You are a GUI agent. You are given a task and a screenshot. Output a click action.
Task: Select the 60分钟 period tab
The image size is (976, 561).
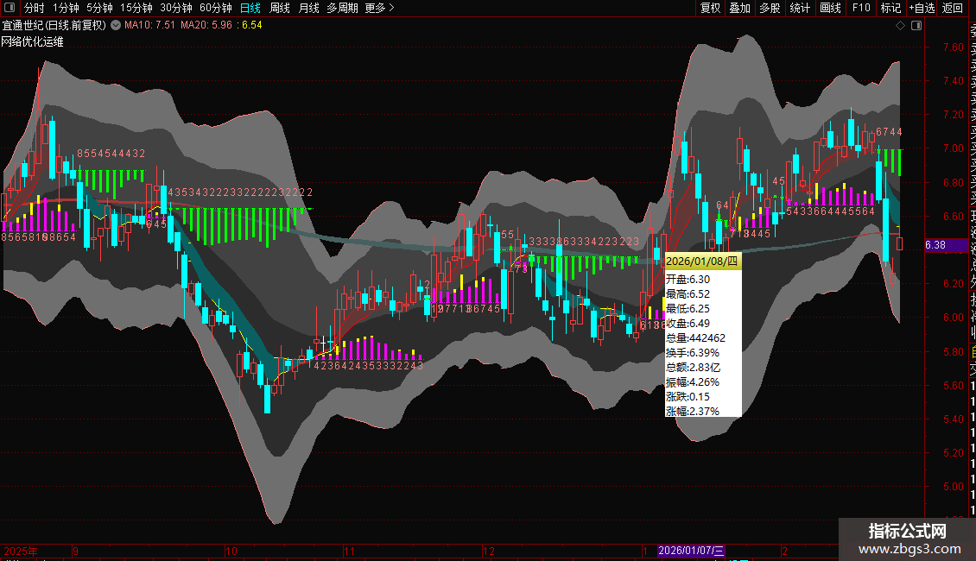coord(216,8)
